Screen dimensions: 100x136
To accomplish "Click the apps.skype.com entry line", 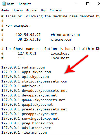I will [26, 72].
